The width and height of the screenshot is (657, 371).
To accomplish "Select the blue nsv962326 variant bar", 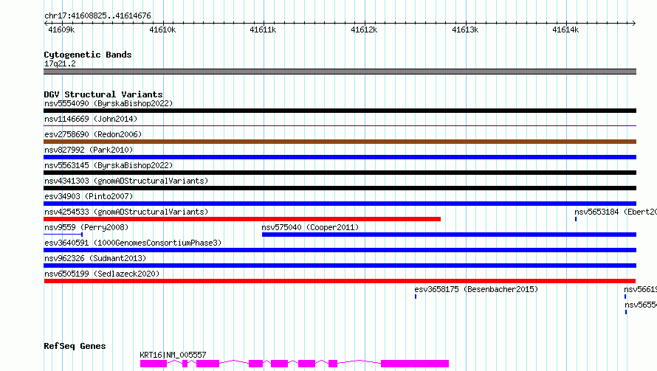I will click(x=340, y=266).
